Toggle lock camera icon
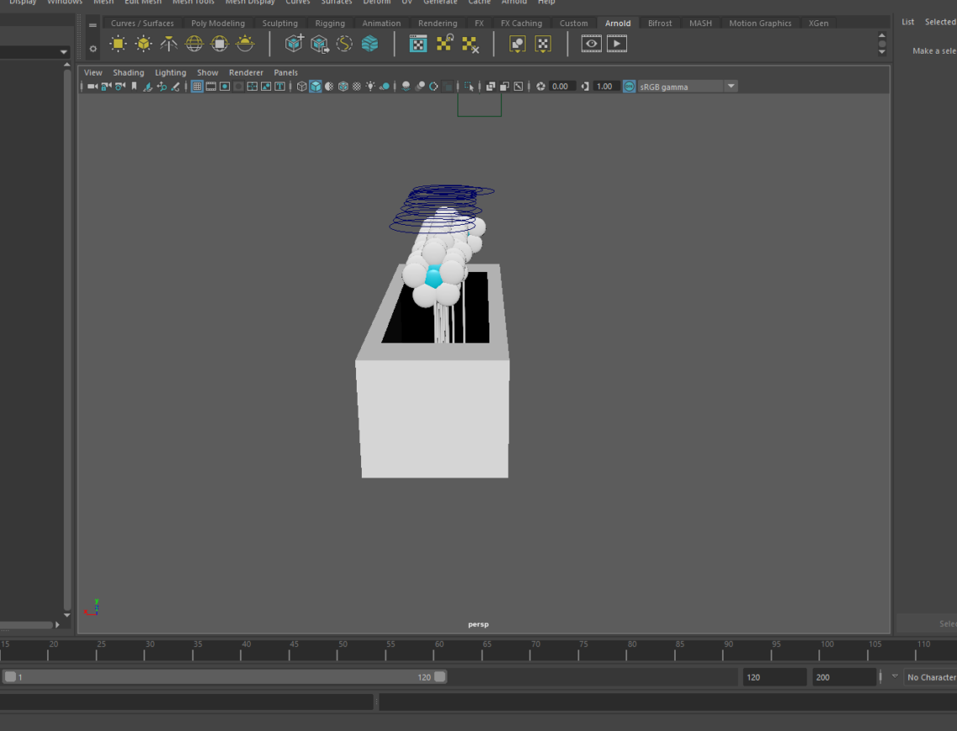Viewport: 957px width, 731px height. (107, 86)
